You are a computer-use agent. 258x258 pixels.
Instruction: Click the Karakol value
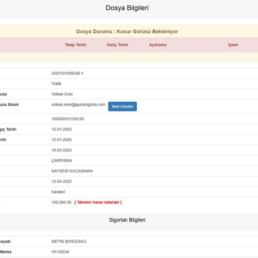[58, 192]
